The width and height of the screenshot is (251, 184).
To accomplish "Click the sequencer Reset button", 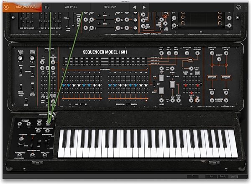I will 161,91.
